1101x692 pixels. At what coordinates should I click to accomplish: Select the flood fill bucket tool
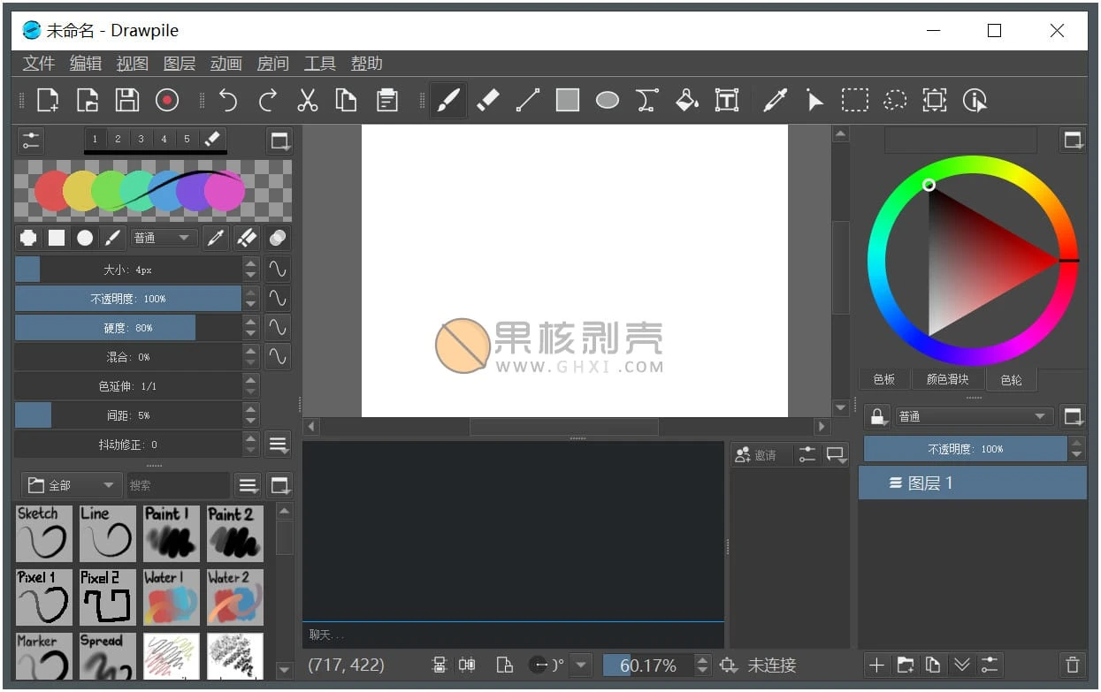[687, 100]
